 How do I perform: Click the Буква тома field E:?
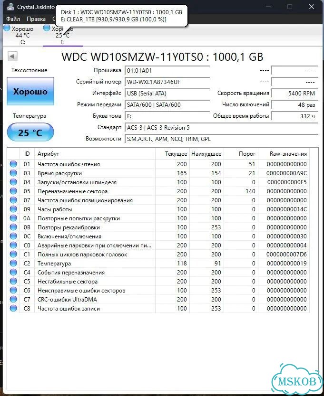click(167, 116)
